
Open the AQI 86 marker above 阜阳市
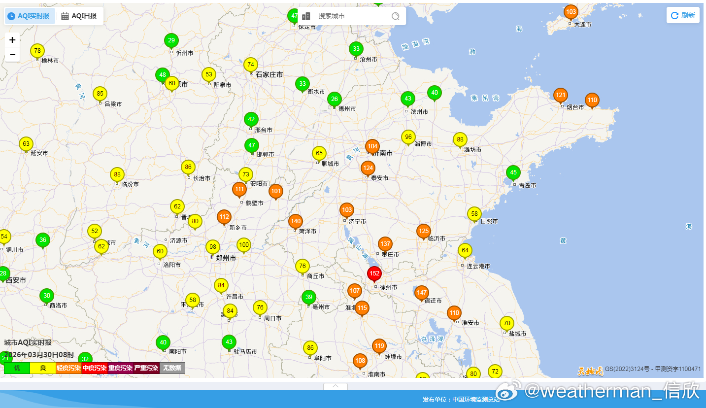click(310, 348)
